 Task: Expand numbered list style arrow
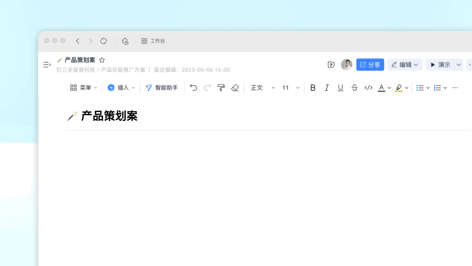coord(445,88)
